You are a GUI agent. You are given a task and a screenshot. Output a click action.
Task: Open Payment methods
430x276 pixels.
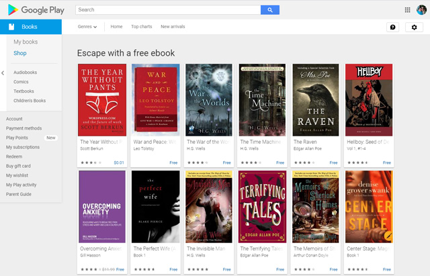24,128
